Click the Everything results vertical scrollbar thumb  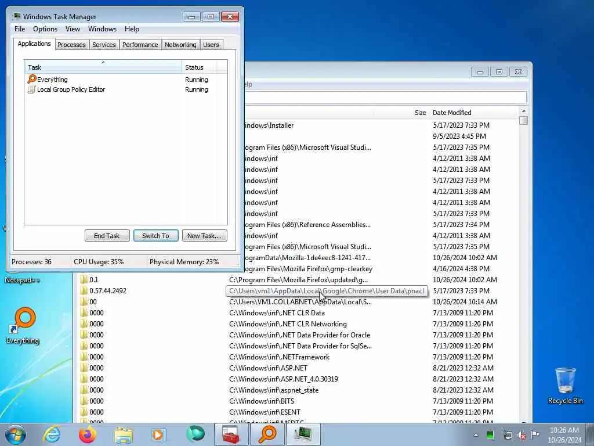point(524,121)
